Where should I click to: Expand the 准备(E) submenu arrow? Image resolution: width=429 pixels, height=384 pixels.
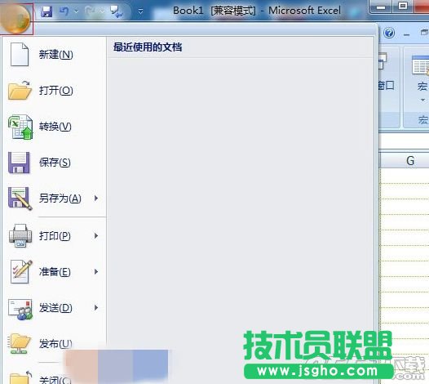[96, 271]
